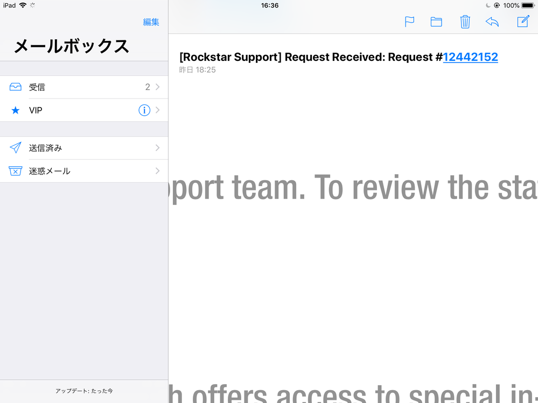
Task: Expand the 送信済み row chevron
Action: pyautogui.click(x=157, y=148)
